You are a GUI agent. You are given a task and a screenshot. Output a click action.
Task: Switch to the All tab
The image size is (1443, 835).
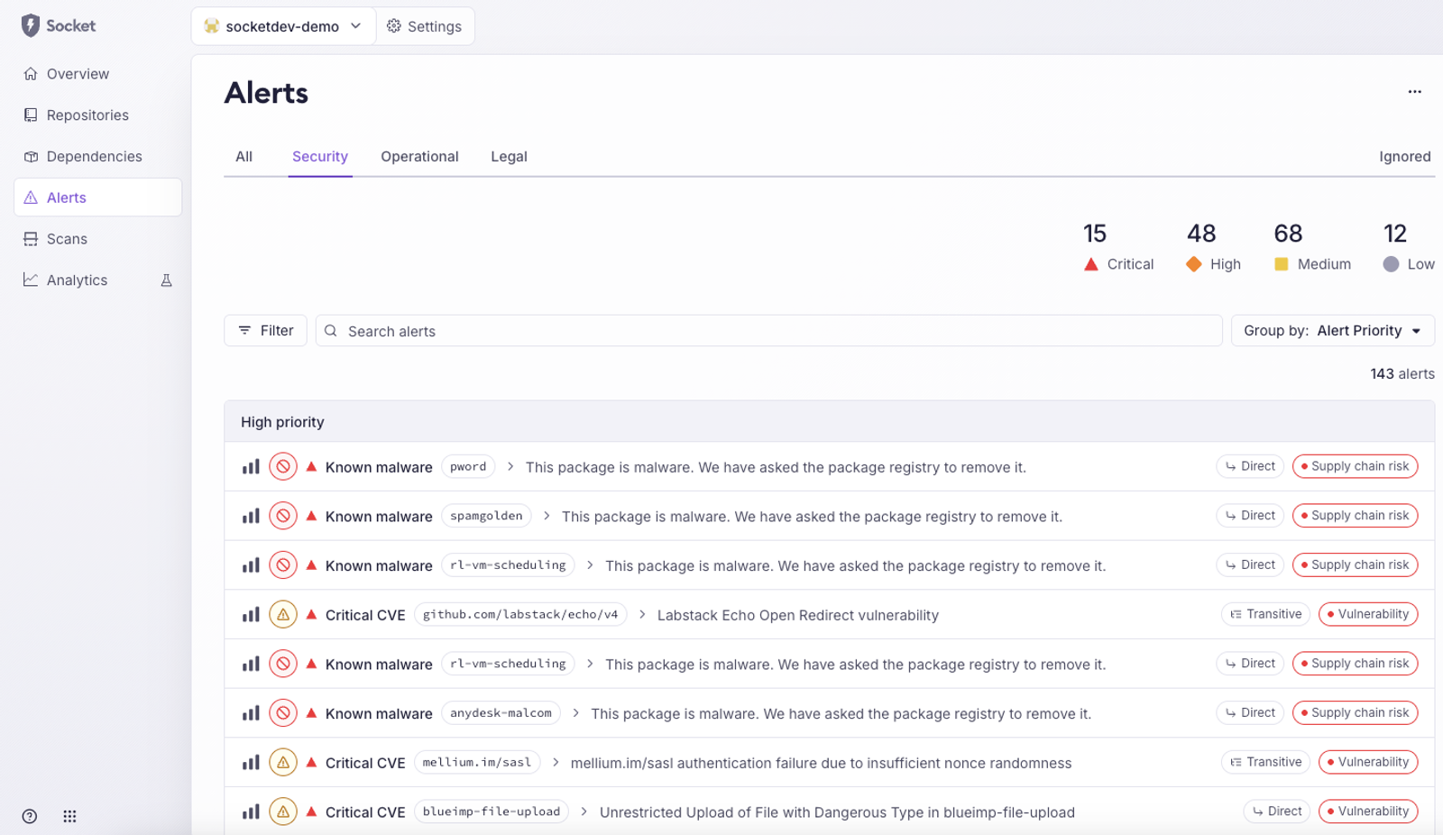pos(244,157)
